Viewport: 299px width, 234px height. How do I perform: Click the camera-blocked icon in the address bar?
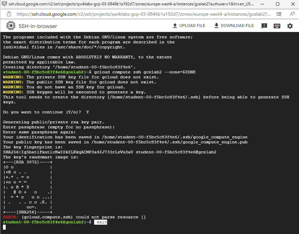(279, 14)
